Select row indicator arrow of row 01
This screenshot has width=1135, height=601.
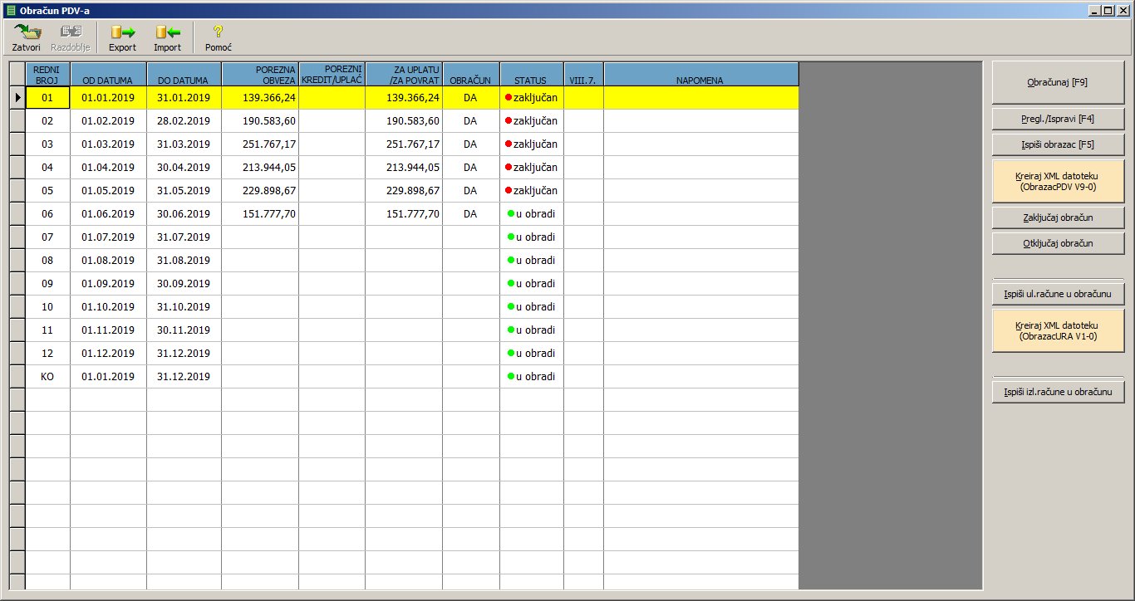(x=17, y=97)
